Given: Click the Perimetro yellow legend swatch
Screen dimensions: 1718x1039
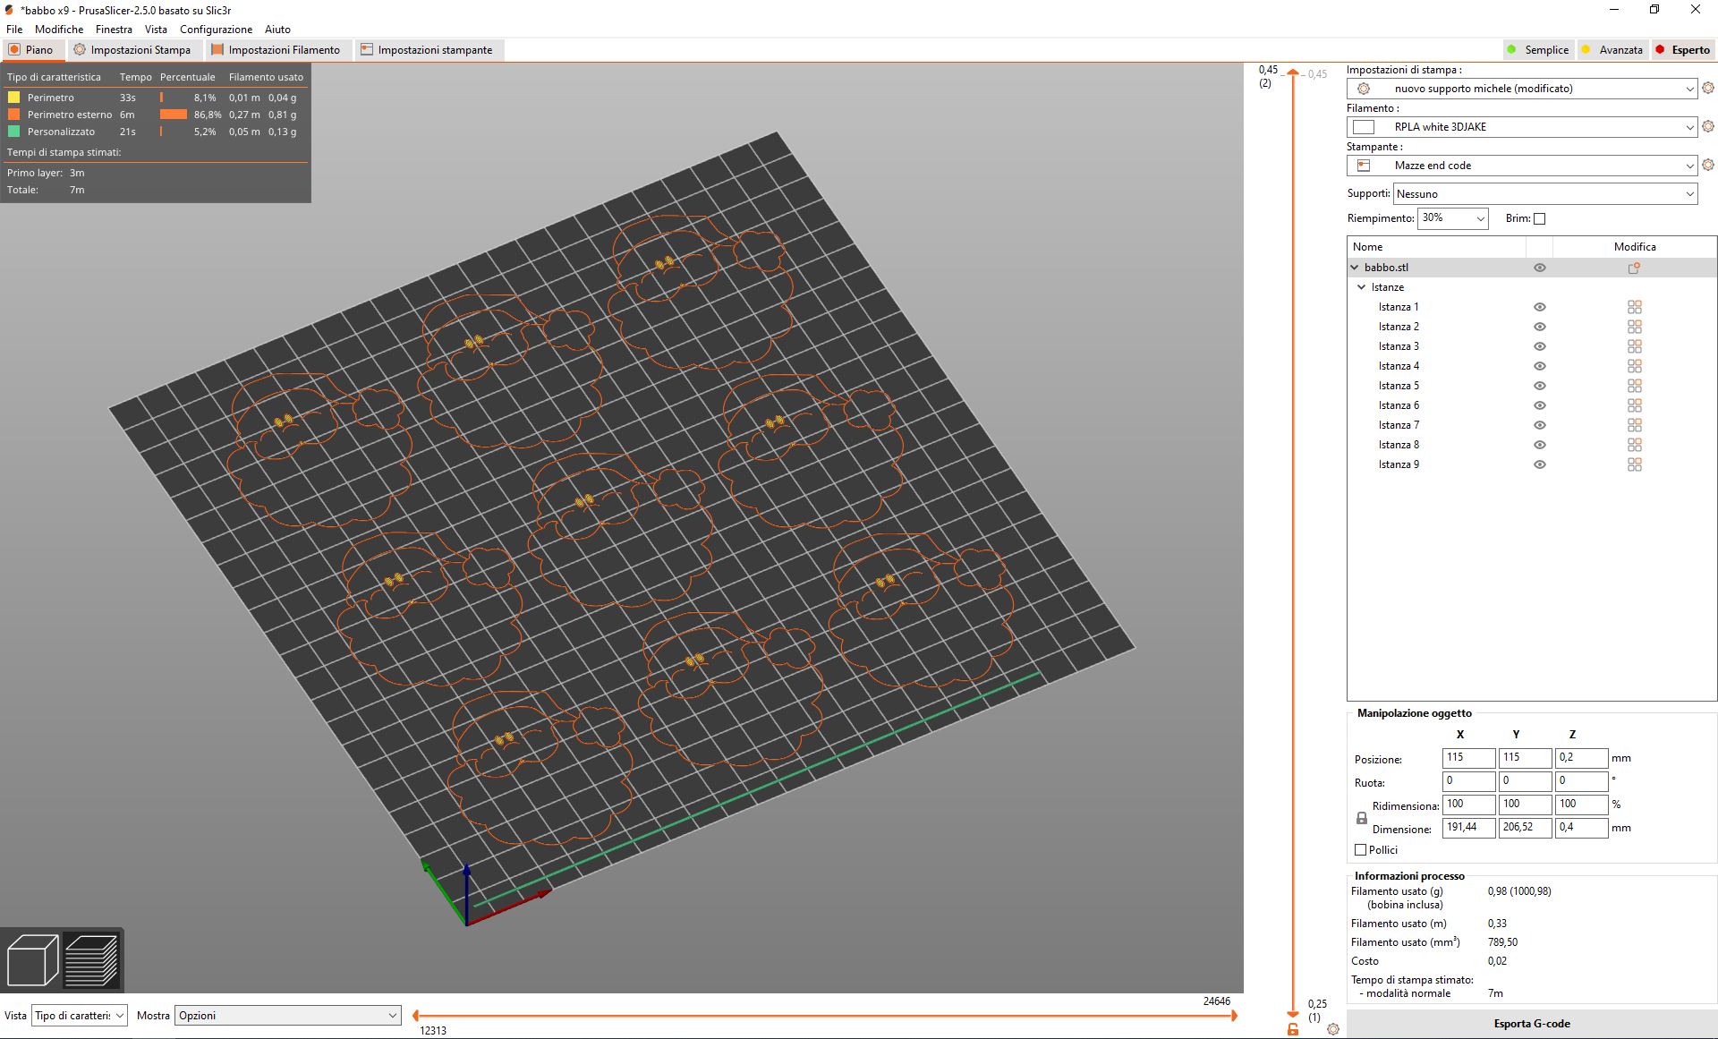Looking at the screenshot, I should tap(13, 98).
